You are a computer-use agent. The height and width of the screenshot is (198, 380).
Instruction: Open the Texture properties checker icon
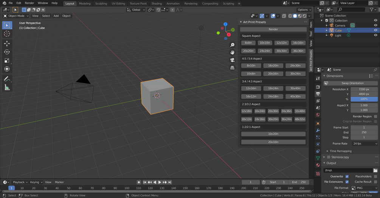(318, 174)
